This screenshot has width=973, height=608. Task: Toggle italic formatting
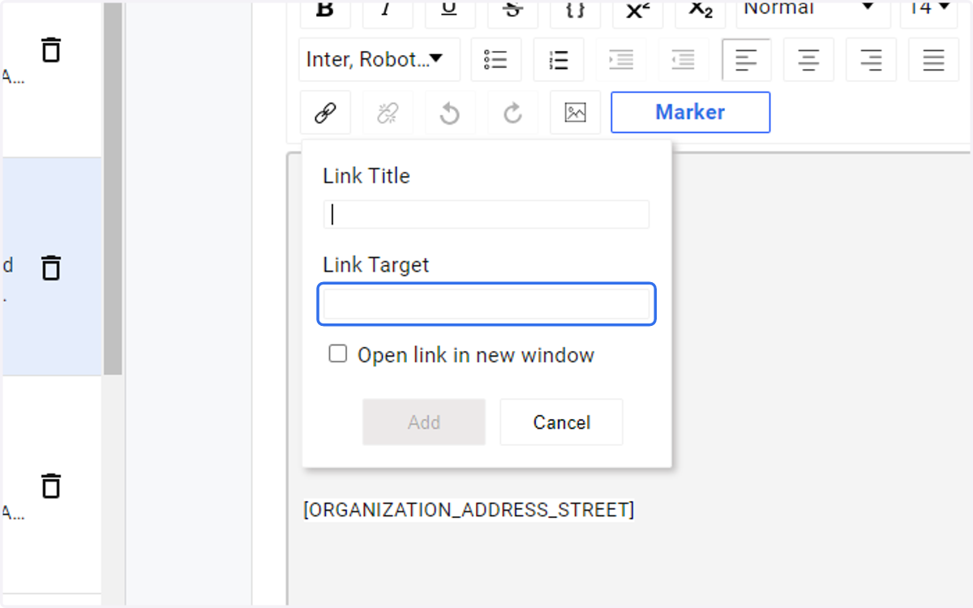point(388,13)
